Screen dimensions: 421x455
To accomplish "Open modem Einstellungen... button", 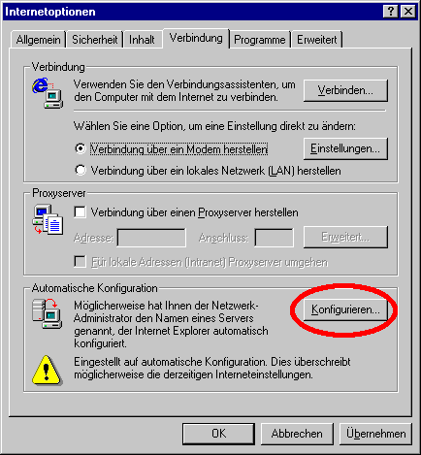I will (345, 148).
